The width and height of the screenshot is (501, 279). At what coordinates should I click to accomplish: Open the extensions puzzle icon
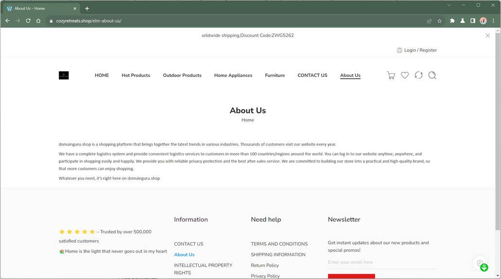coord(452,21)
